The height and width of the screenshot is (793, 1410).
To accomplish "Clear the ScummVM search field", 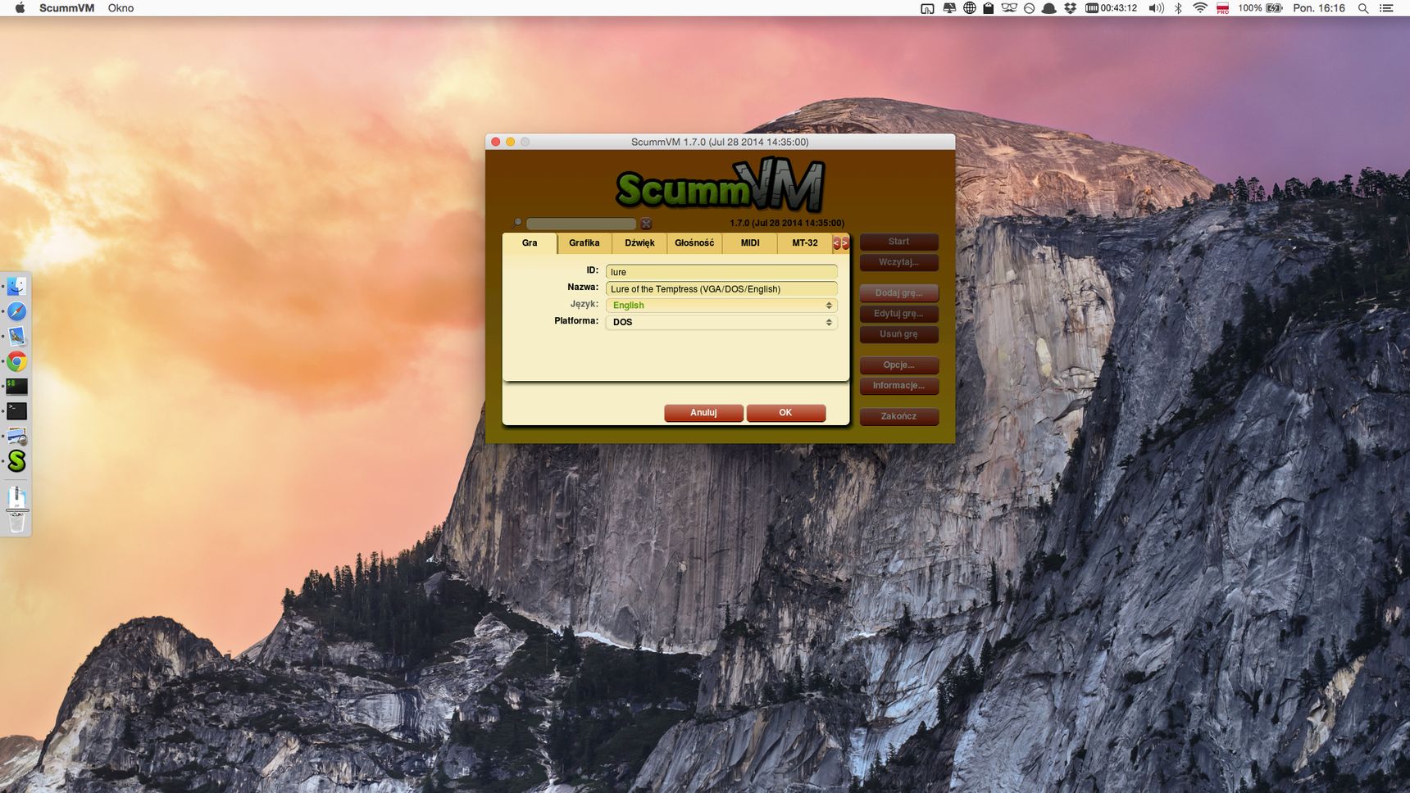I will [x=646, y=224].
